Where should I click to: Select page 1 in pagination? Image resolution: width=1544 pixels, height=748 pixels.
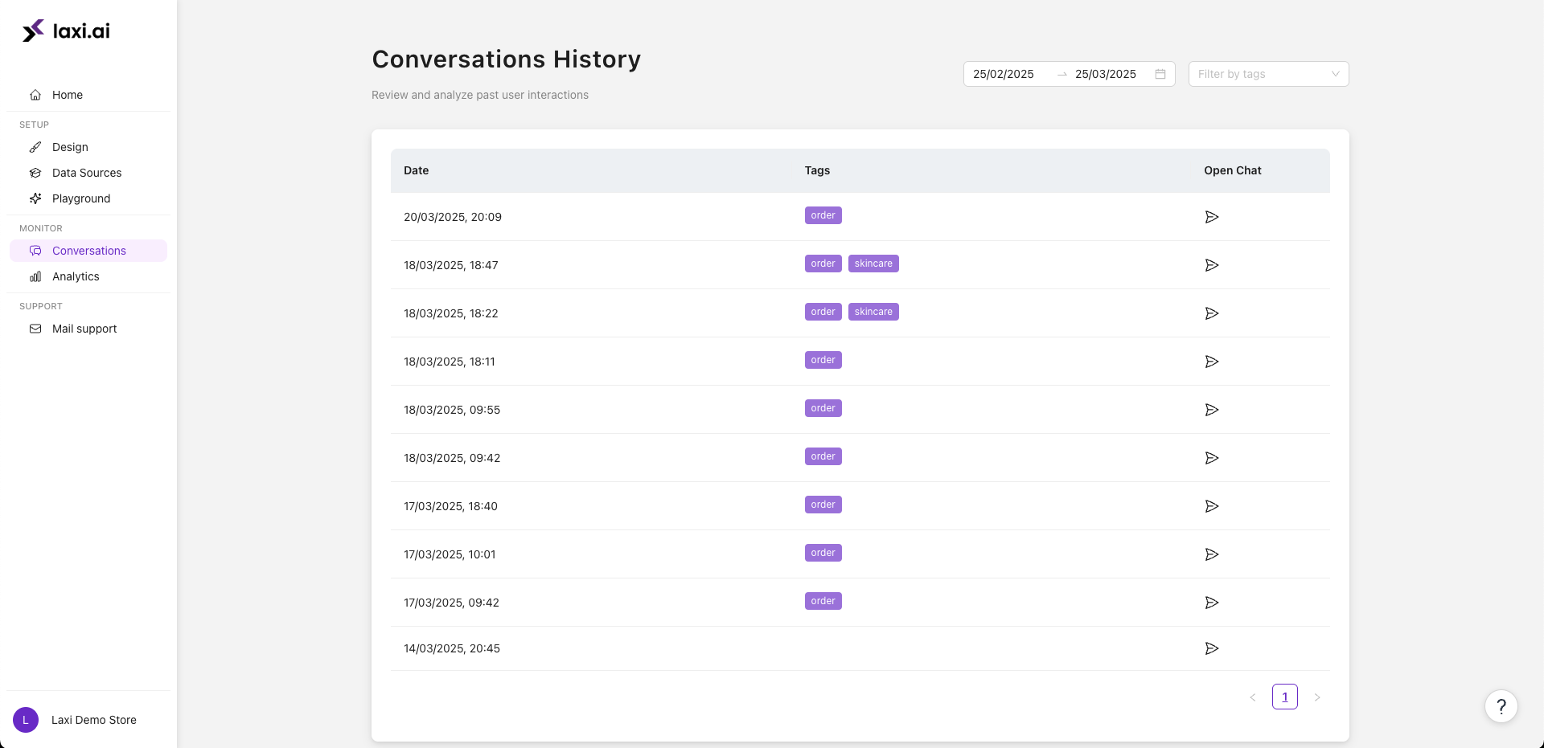[x=1284, y=697]
